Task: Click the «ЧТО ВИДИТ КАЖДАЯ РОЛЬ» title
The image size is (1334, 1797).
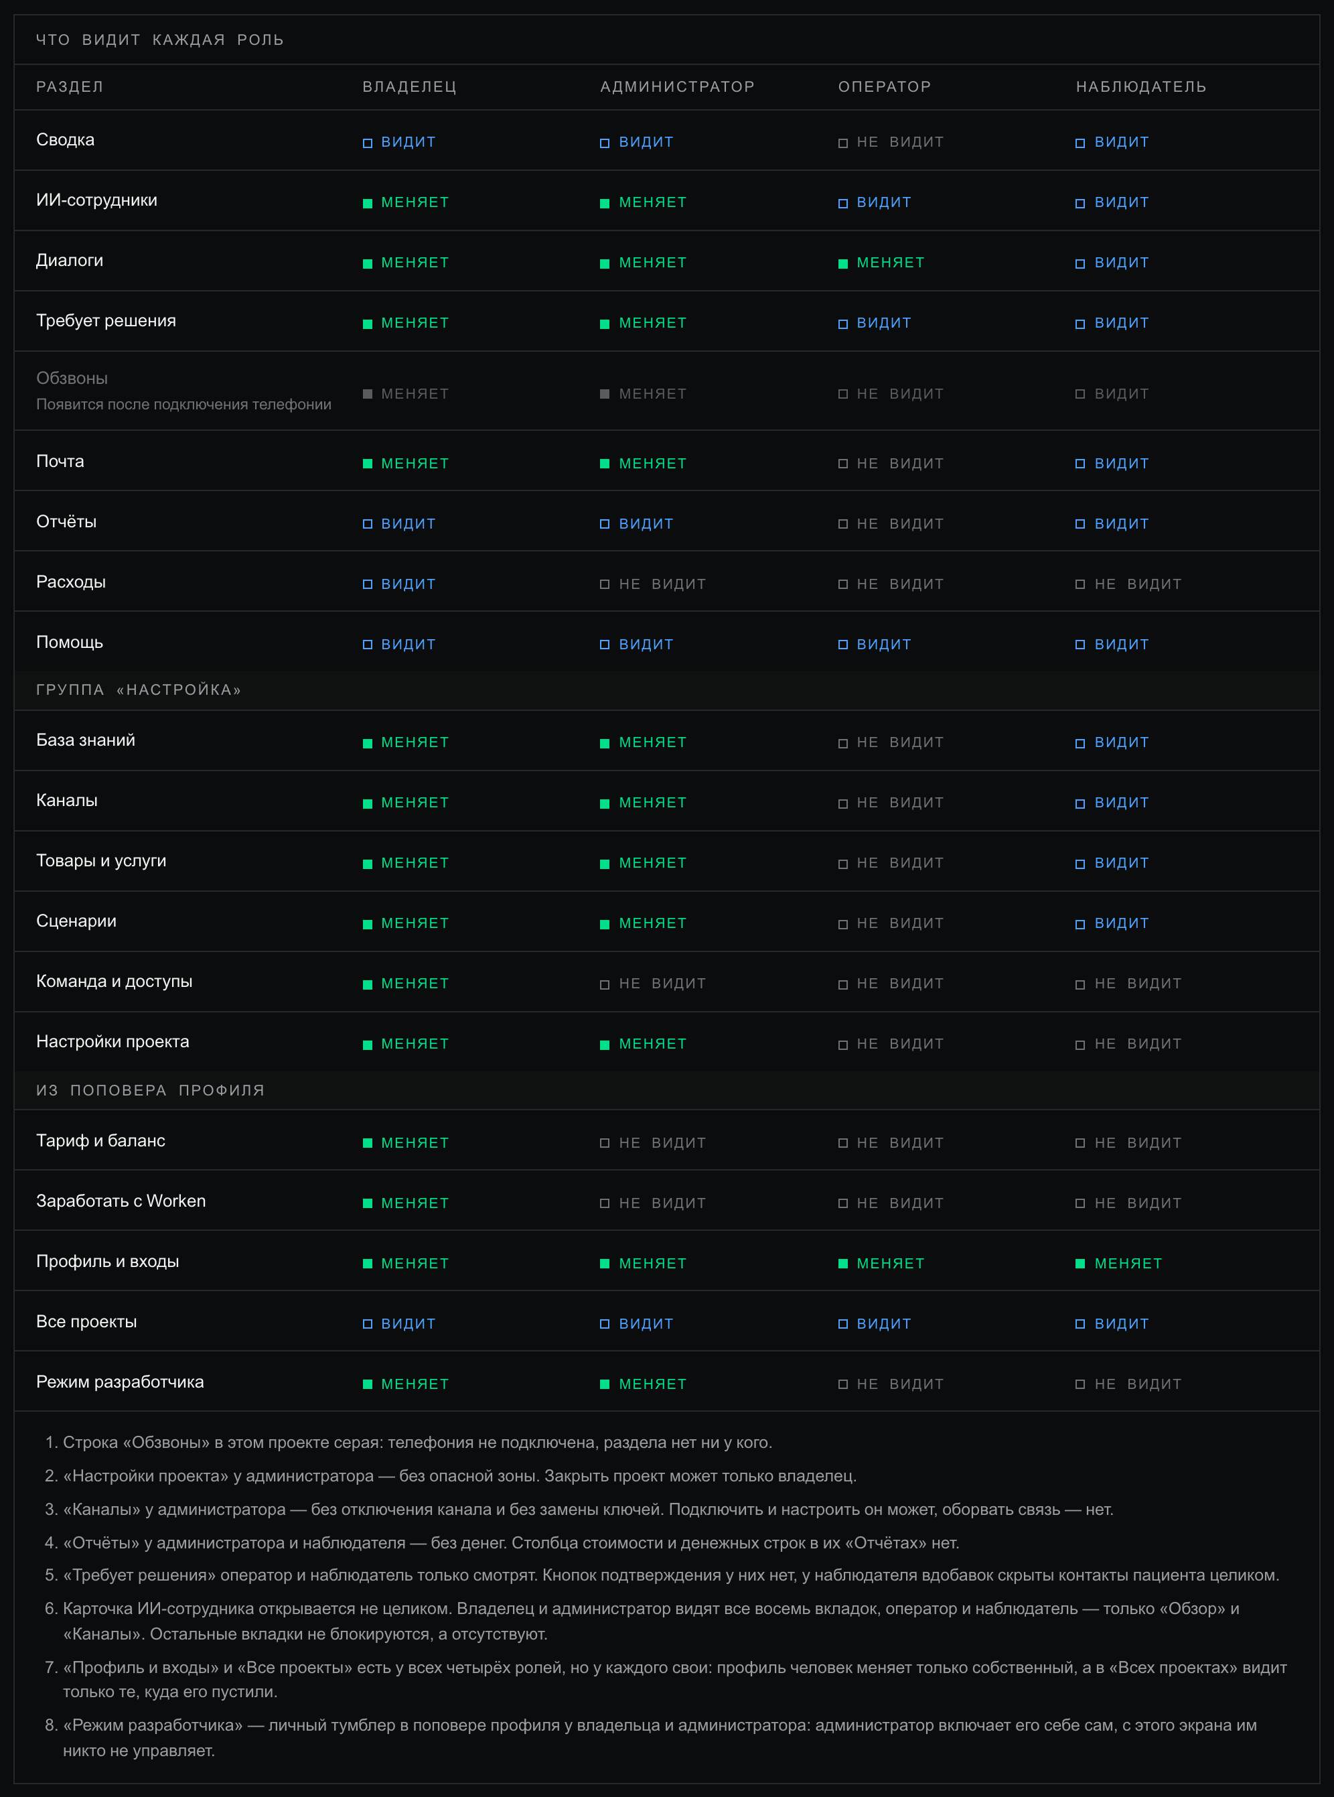Action: [x=160, y=40]
